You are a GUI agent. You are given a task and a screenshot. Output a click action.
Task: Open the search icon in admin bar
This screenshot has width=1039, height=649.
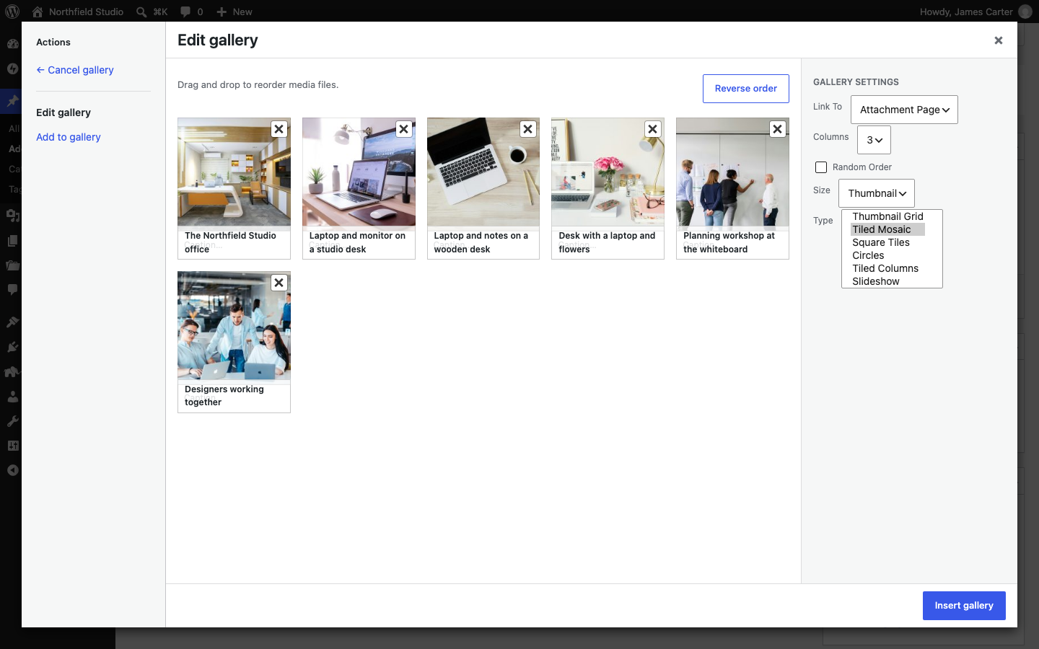pyautogui.click(x=141, y=12)
